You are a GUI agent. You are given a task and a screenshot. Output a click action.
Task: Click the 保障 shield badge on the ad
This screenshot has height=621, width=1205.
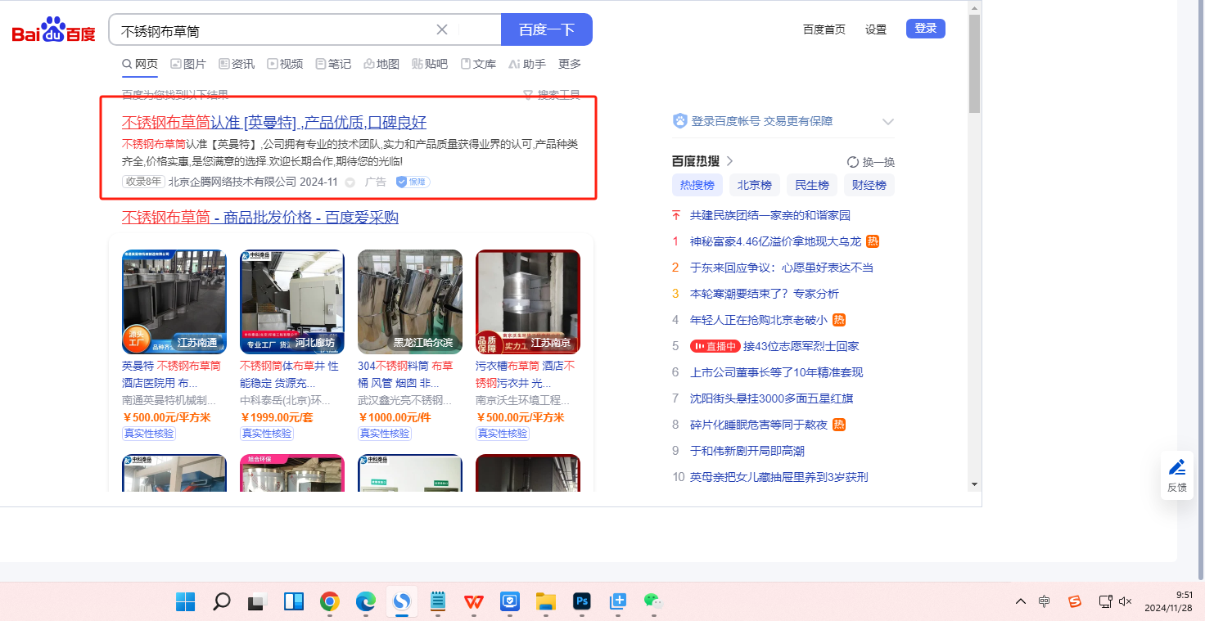coord(413,182)
